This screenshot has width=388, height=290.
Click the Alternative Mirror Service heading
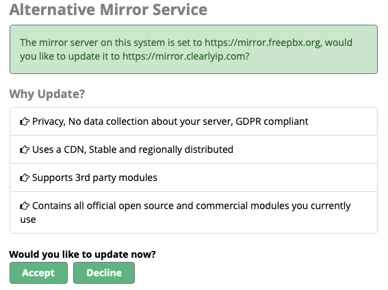point(108,10)
